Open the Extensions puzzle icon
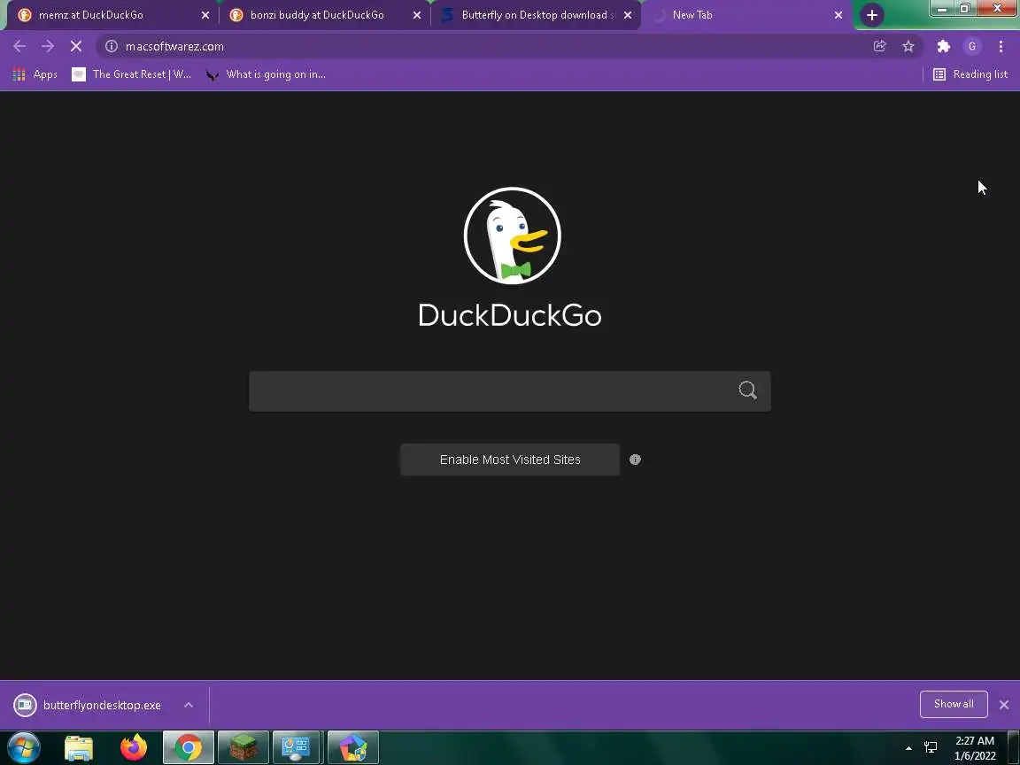Image resolution: width=1020 pixels, height=765 pixels. [943, 46]
